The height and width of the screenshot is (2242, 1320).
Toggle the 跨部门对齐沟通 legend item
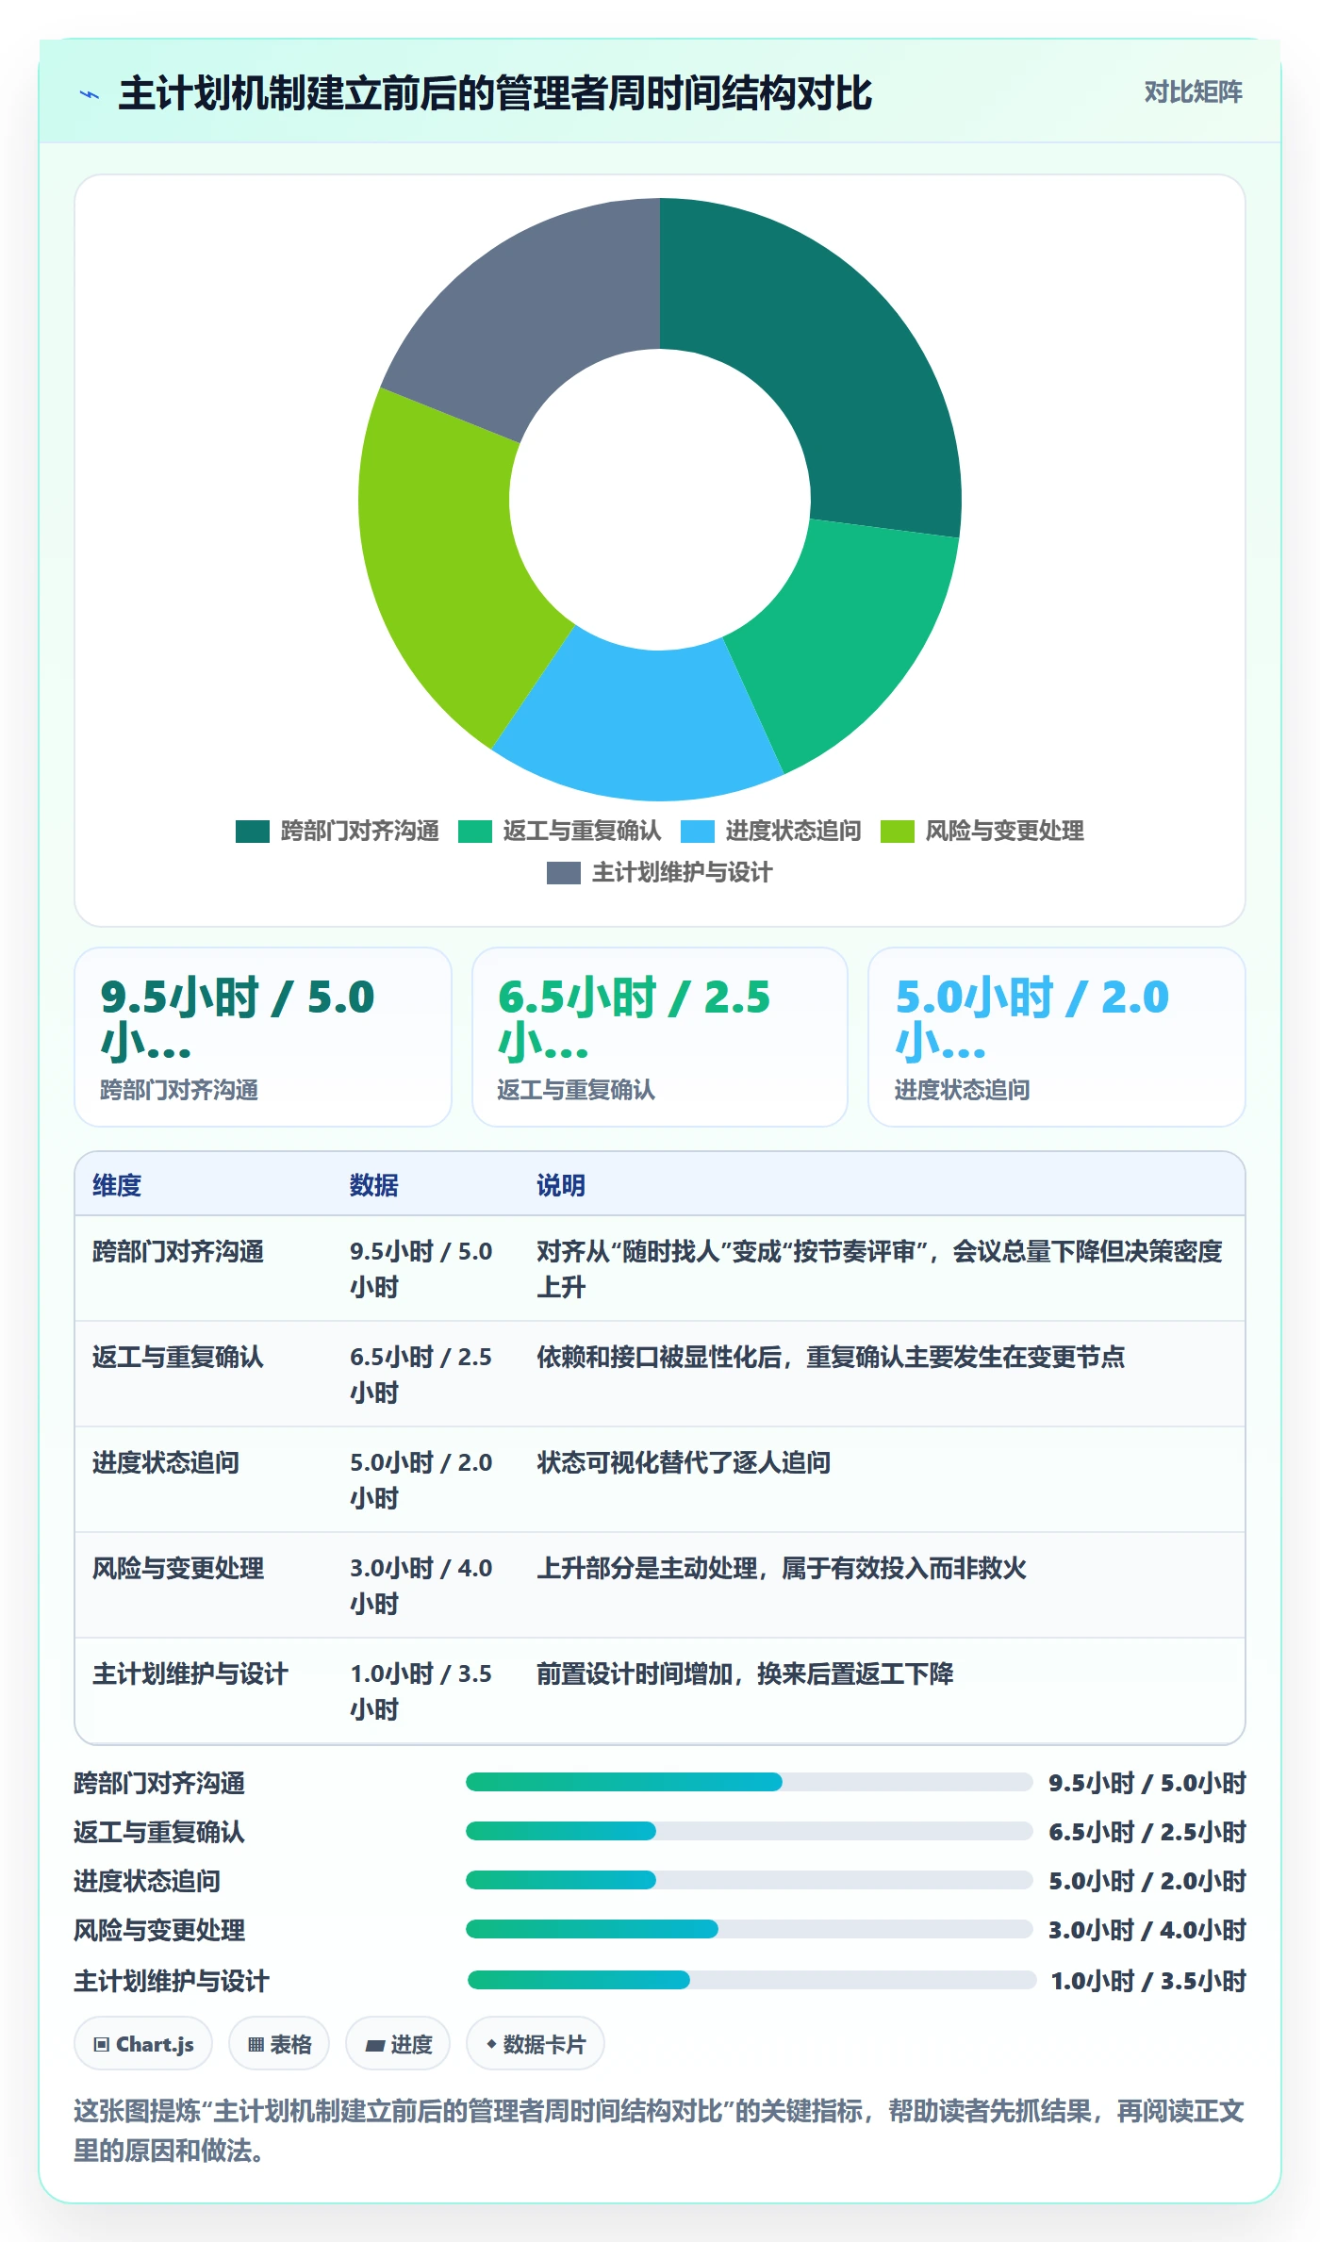point(338,831)
